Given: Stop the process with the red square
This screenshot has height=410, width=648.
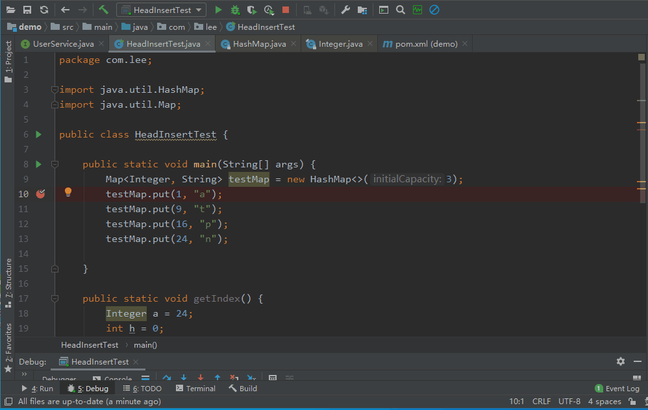Looking at the screenshot, I should (286, 10).
